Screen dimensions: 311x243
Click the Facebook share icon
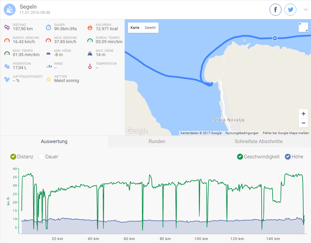tap(275, 10)
